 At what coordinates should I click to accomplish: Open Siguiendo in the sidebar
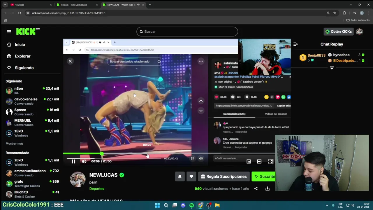coord(24,68)
